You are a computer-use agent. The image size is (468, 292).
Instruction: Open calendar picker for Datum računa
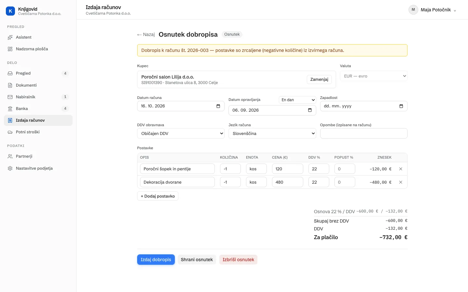click(218, 106)
